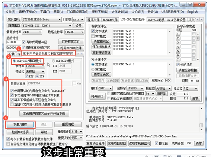Expand the 停止位 1位 dropdown

tap(196, 89)
